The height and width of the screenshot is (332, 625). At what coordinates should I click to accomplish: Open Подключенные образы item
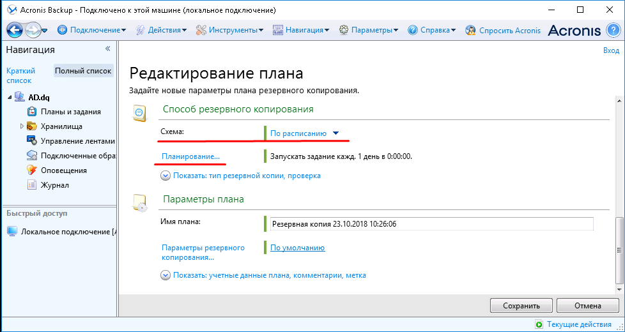78,156
